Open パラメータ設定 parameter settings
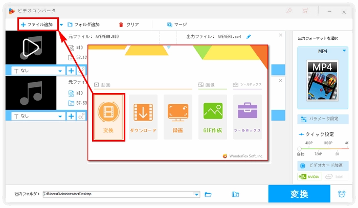Viewport: 358px width, 208px height. click(323, 119)
